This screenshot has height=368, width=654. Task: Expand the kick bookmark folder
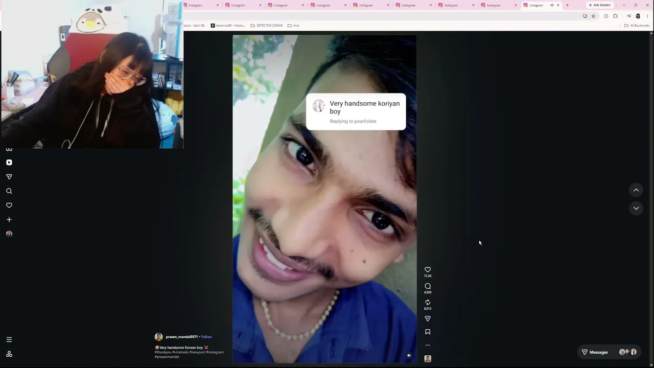point(293,26)
